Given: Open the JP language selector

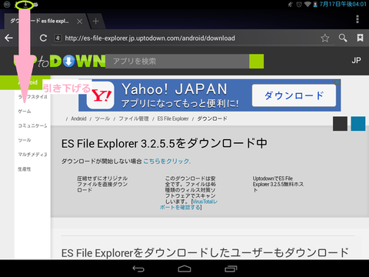Looking at the screenshot, I should (356, 61).
